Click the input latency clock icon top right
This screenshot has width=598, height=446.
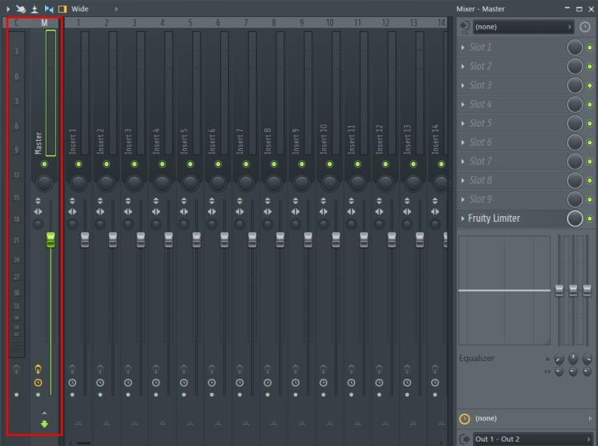(585, 27)
